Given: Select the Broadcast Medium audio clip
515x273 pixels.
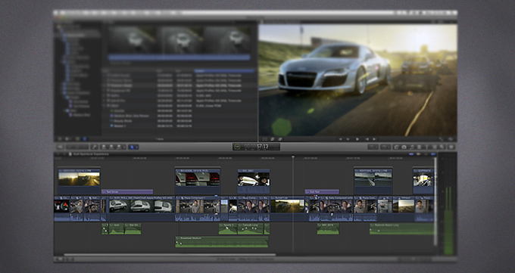Looking at the screenshot, I should click(x=222, y=241).
